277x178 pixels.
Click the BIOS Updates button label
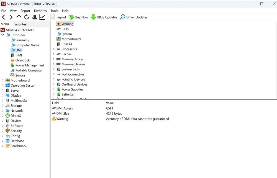107,17
